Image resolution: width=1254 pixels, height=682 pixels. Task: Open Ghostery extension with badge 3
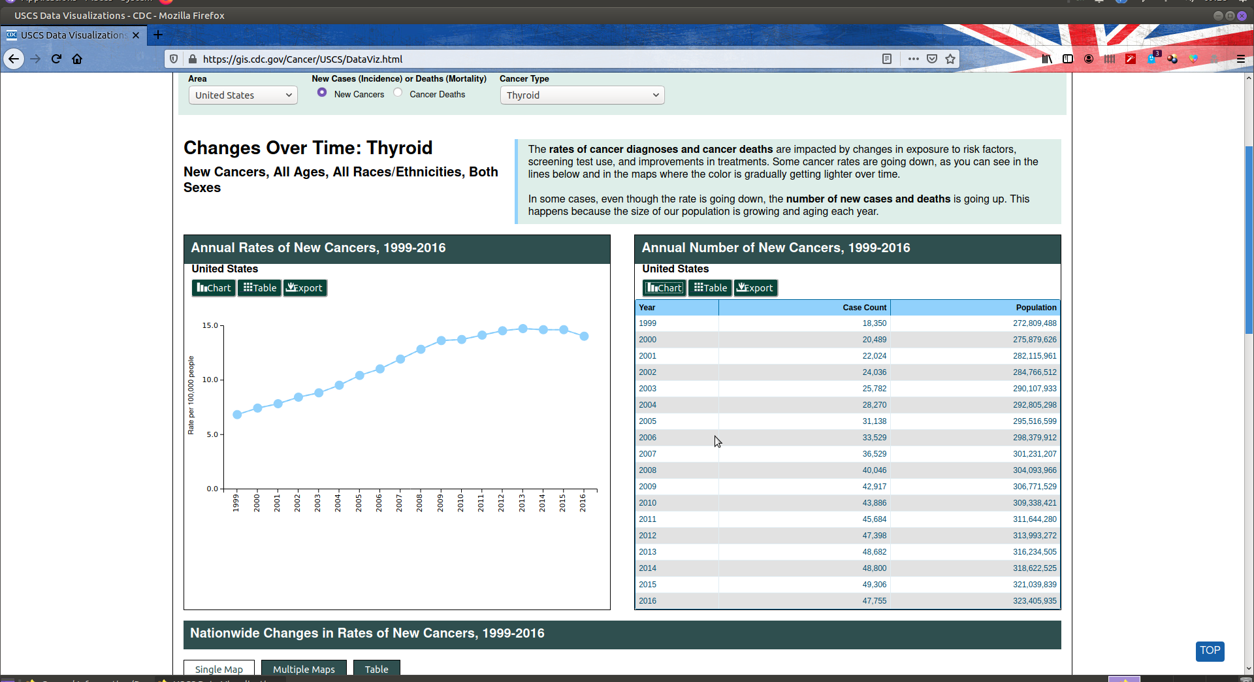(x=1153, y=57)
